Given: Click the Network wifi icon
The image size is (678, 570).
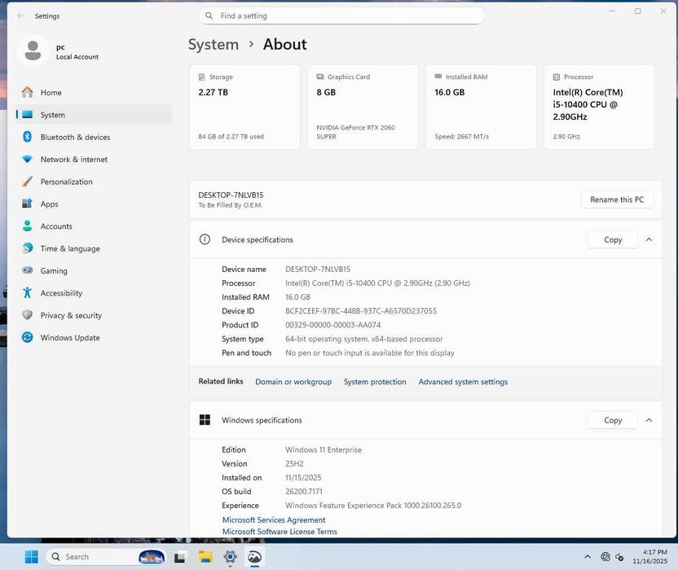Looking at the screenshot, I should coord(27,159).
